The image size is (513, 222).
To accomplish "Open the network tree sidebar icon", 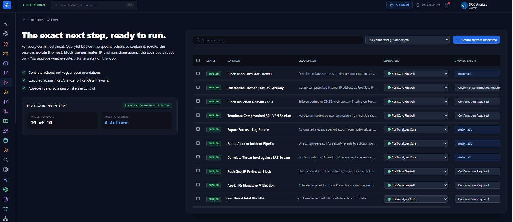I will click(x=6, y=219).
